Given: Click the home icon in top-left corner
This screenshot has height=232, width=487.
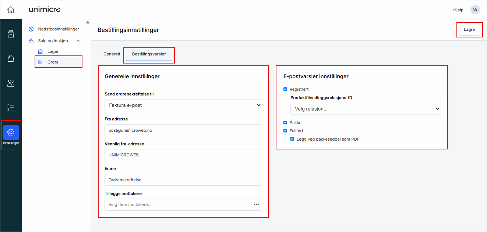Looking at the screenshot, I should point(11,10).
